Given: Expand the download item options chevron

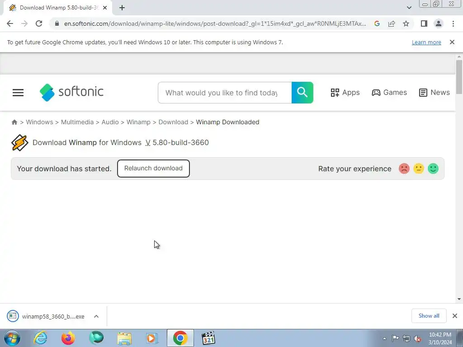Looking at the screenshot, I should click(x=96, y=316).
